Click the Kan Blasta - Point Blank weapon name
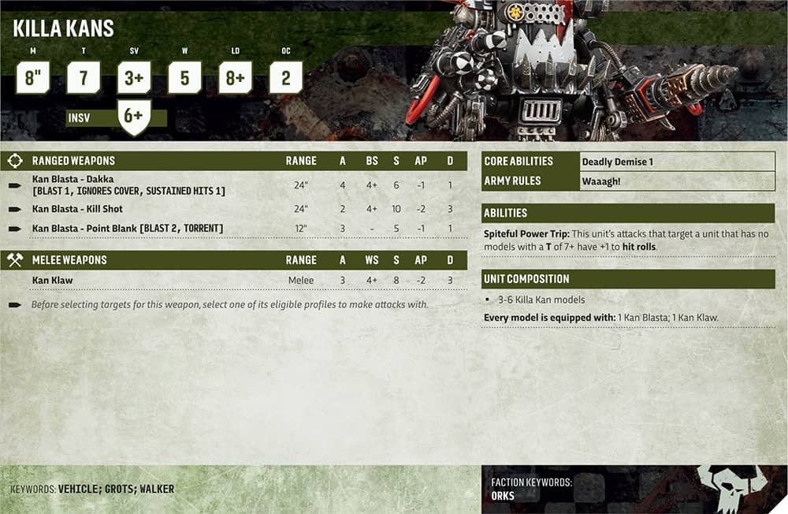The height and width of the screenshot is (514, 788). [x=84, y=229]
